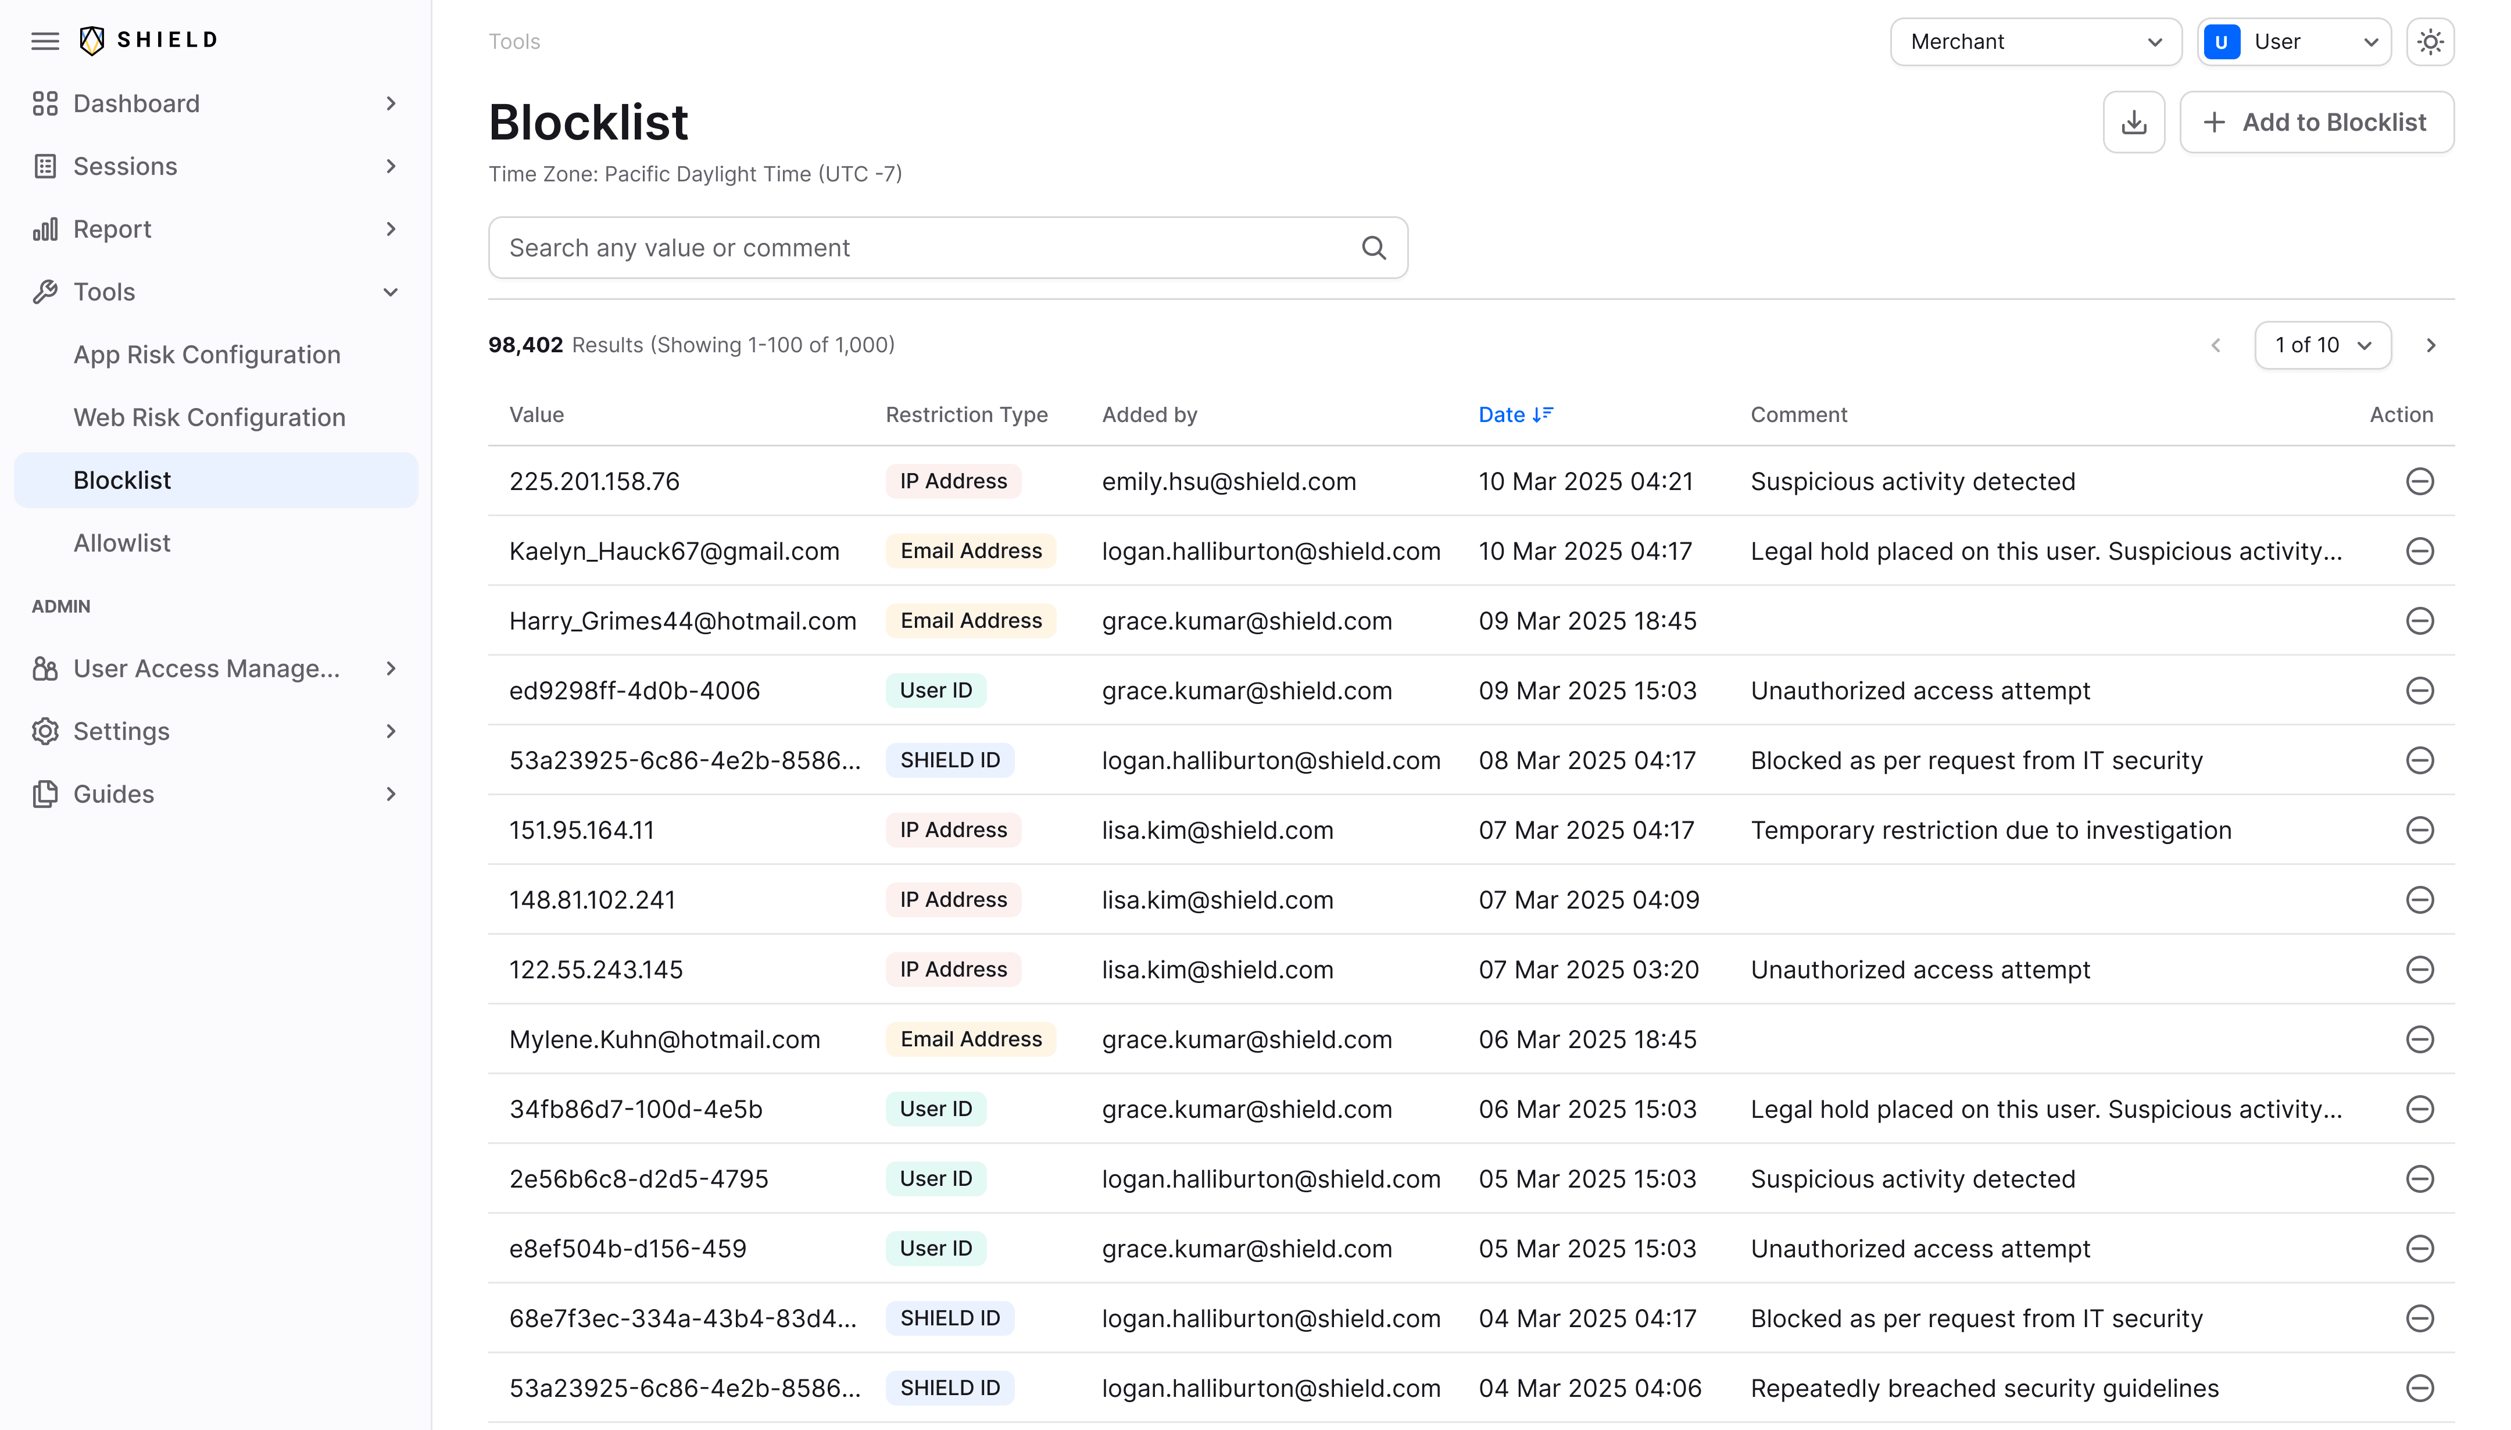The width and height of the screenshot is (2511, 1430).
Task: Toggle the light/dark theme sun icon
Action: coord(2430,41)
